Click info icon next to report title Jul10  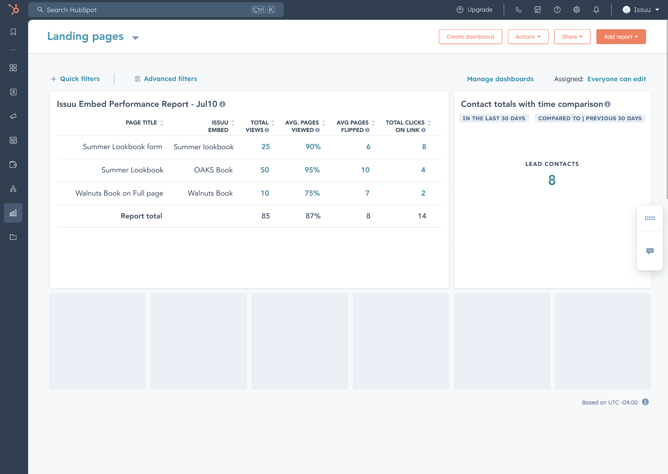click(x=223, y=104)
